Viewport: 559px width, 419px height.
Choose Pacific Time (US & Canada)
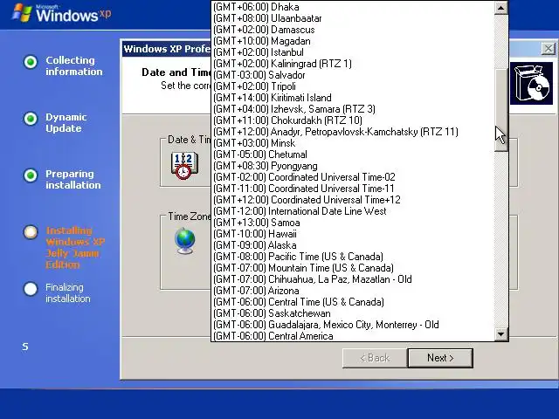coord(353,257)
